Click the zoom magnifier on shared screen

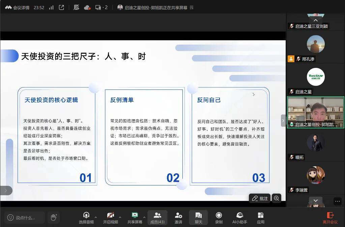coord(277,198)
